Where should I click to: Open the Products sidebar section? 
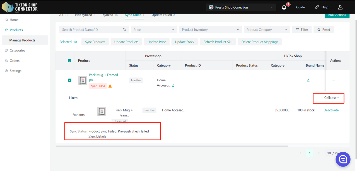click(x=16, y=30)
